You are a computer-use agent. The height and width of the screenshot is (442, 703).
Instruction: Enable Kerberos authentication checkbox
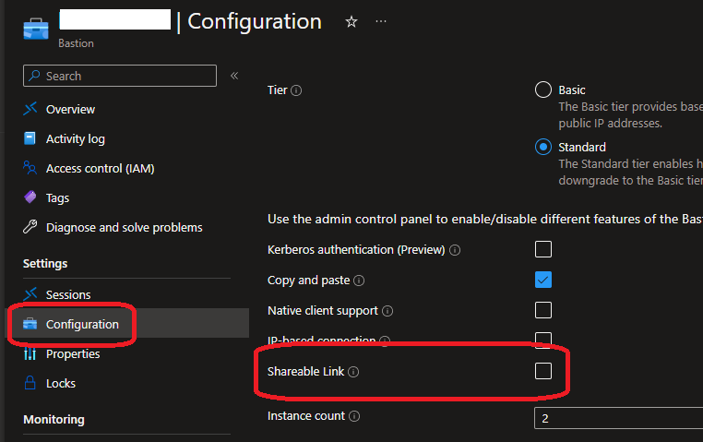(x=543, y=249)
